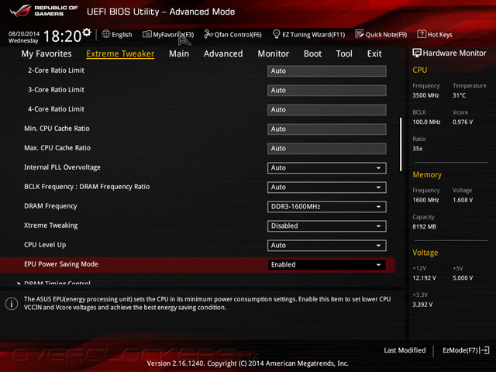Click +5V reading 5.000 V
This screenshot has height=372, width=496.
tap(463, 278)
